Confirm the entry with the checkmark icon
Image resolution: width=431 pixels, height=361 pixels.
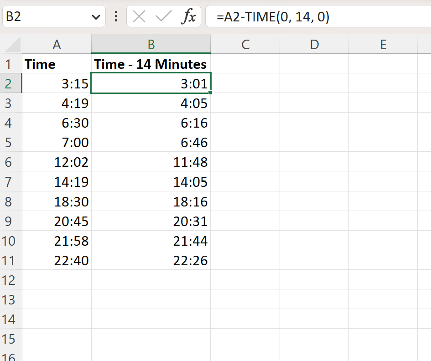[164, 16]
